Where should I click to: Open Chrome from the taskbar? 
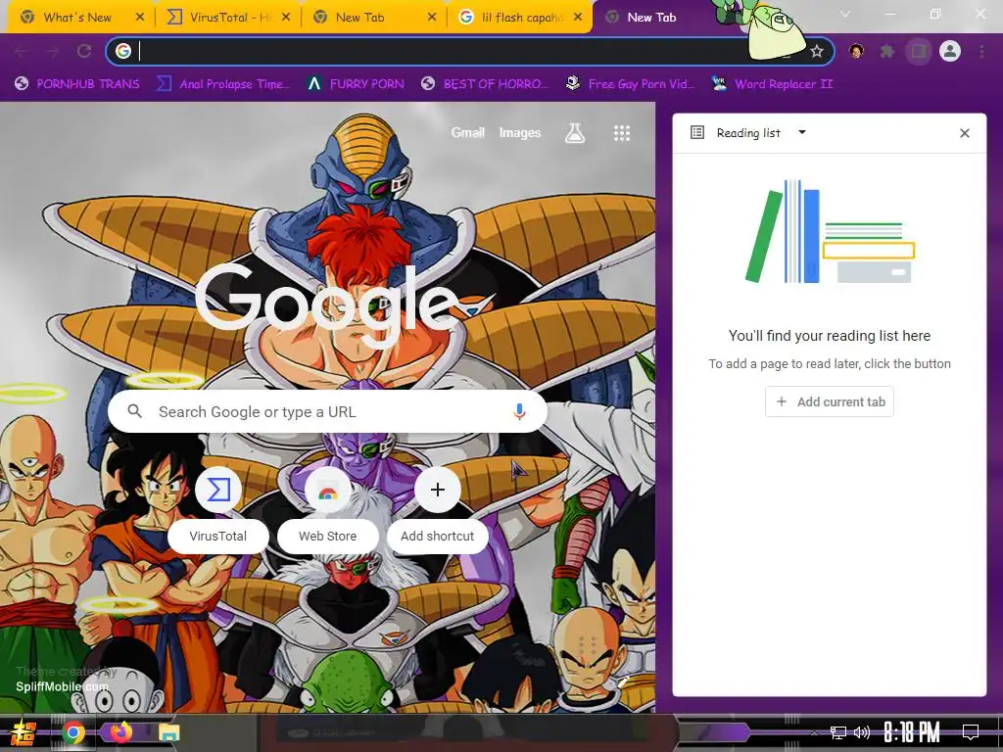tap(73, 732)
